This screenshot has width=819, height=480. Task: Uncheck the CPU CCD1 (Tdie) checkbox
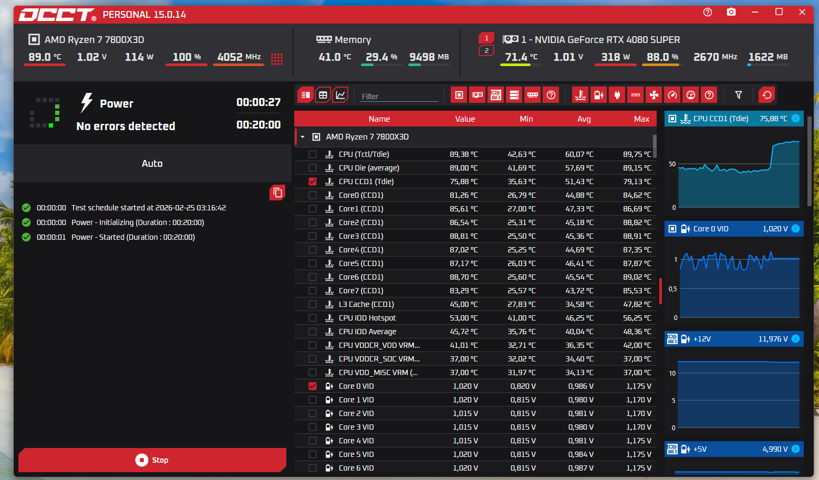pos(313,182)
